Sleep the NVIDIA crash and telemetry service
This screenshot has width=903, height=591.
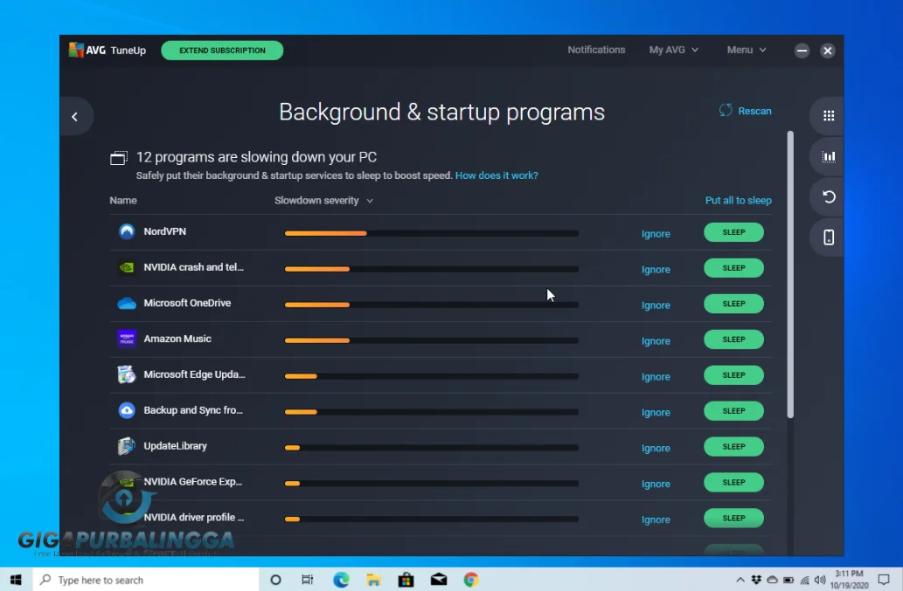[733, 268]
